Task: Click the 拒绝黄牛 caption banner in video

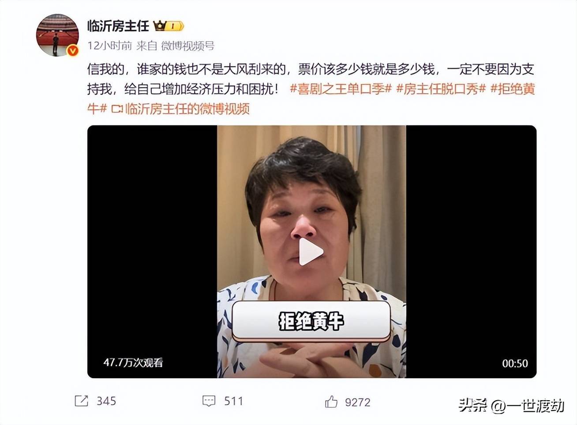Action: pyautogui.click(x=311, y=321)
